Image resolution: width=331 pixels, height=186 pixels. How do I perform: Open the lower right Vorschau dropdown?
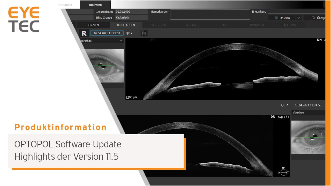[308, 112]
